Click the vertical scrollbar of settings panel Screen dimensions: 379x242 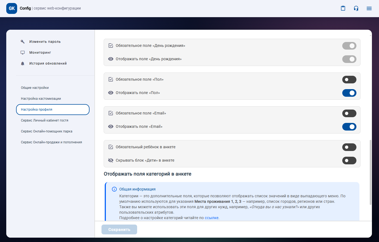pos(370,172)
